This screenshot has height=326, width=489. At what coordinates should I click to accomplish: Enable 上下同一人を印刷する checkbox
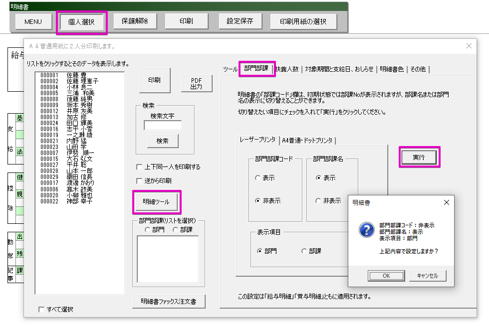140,167
